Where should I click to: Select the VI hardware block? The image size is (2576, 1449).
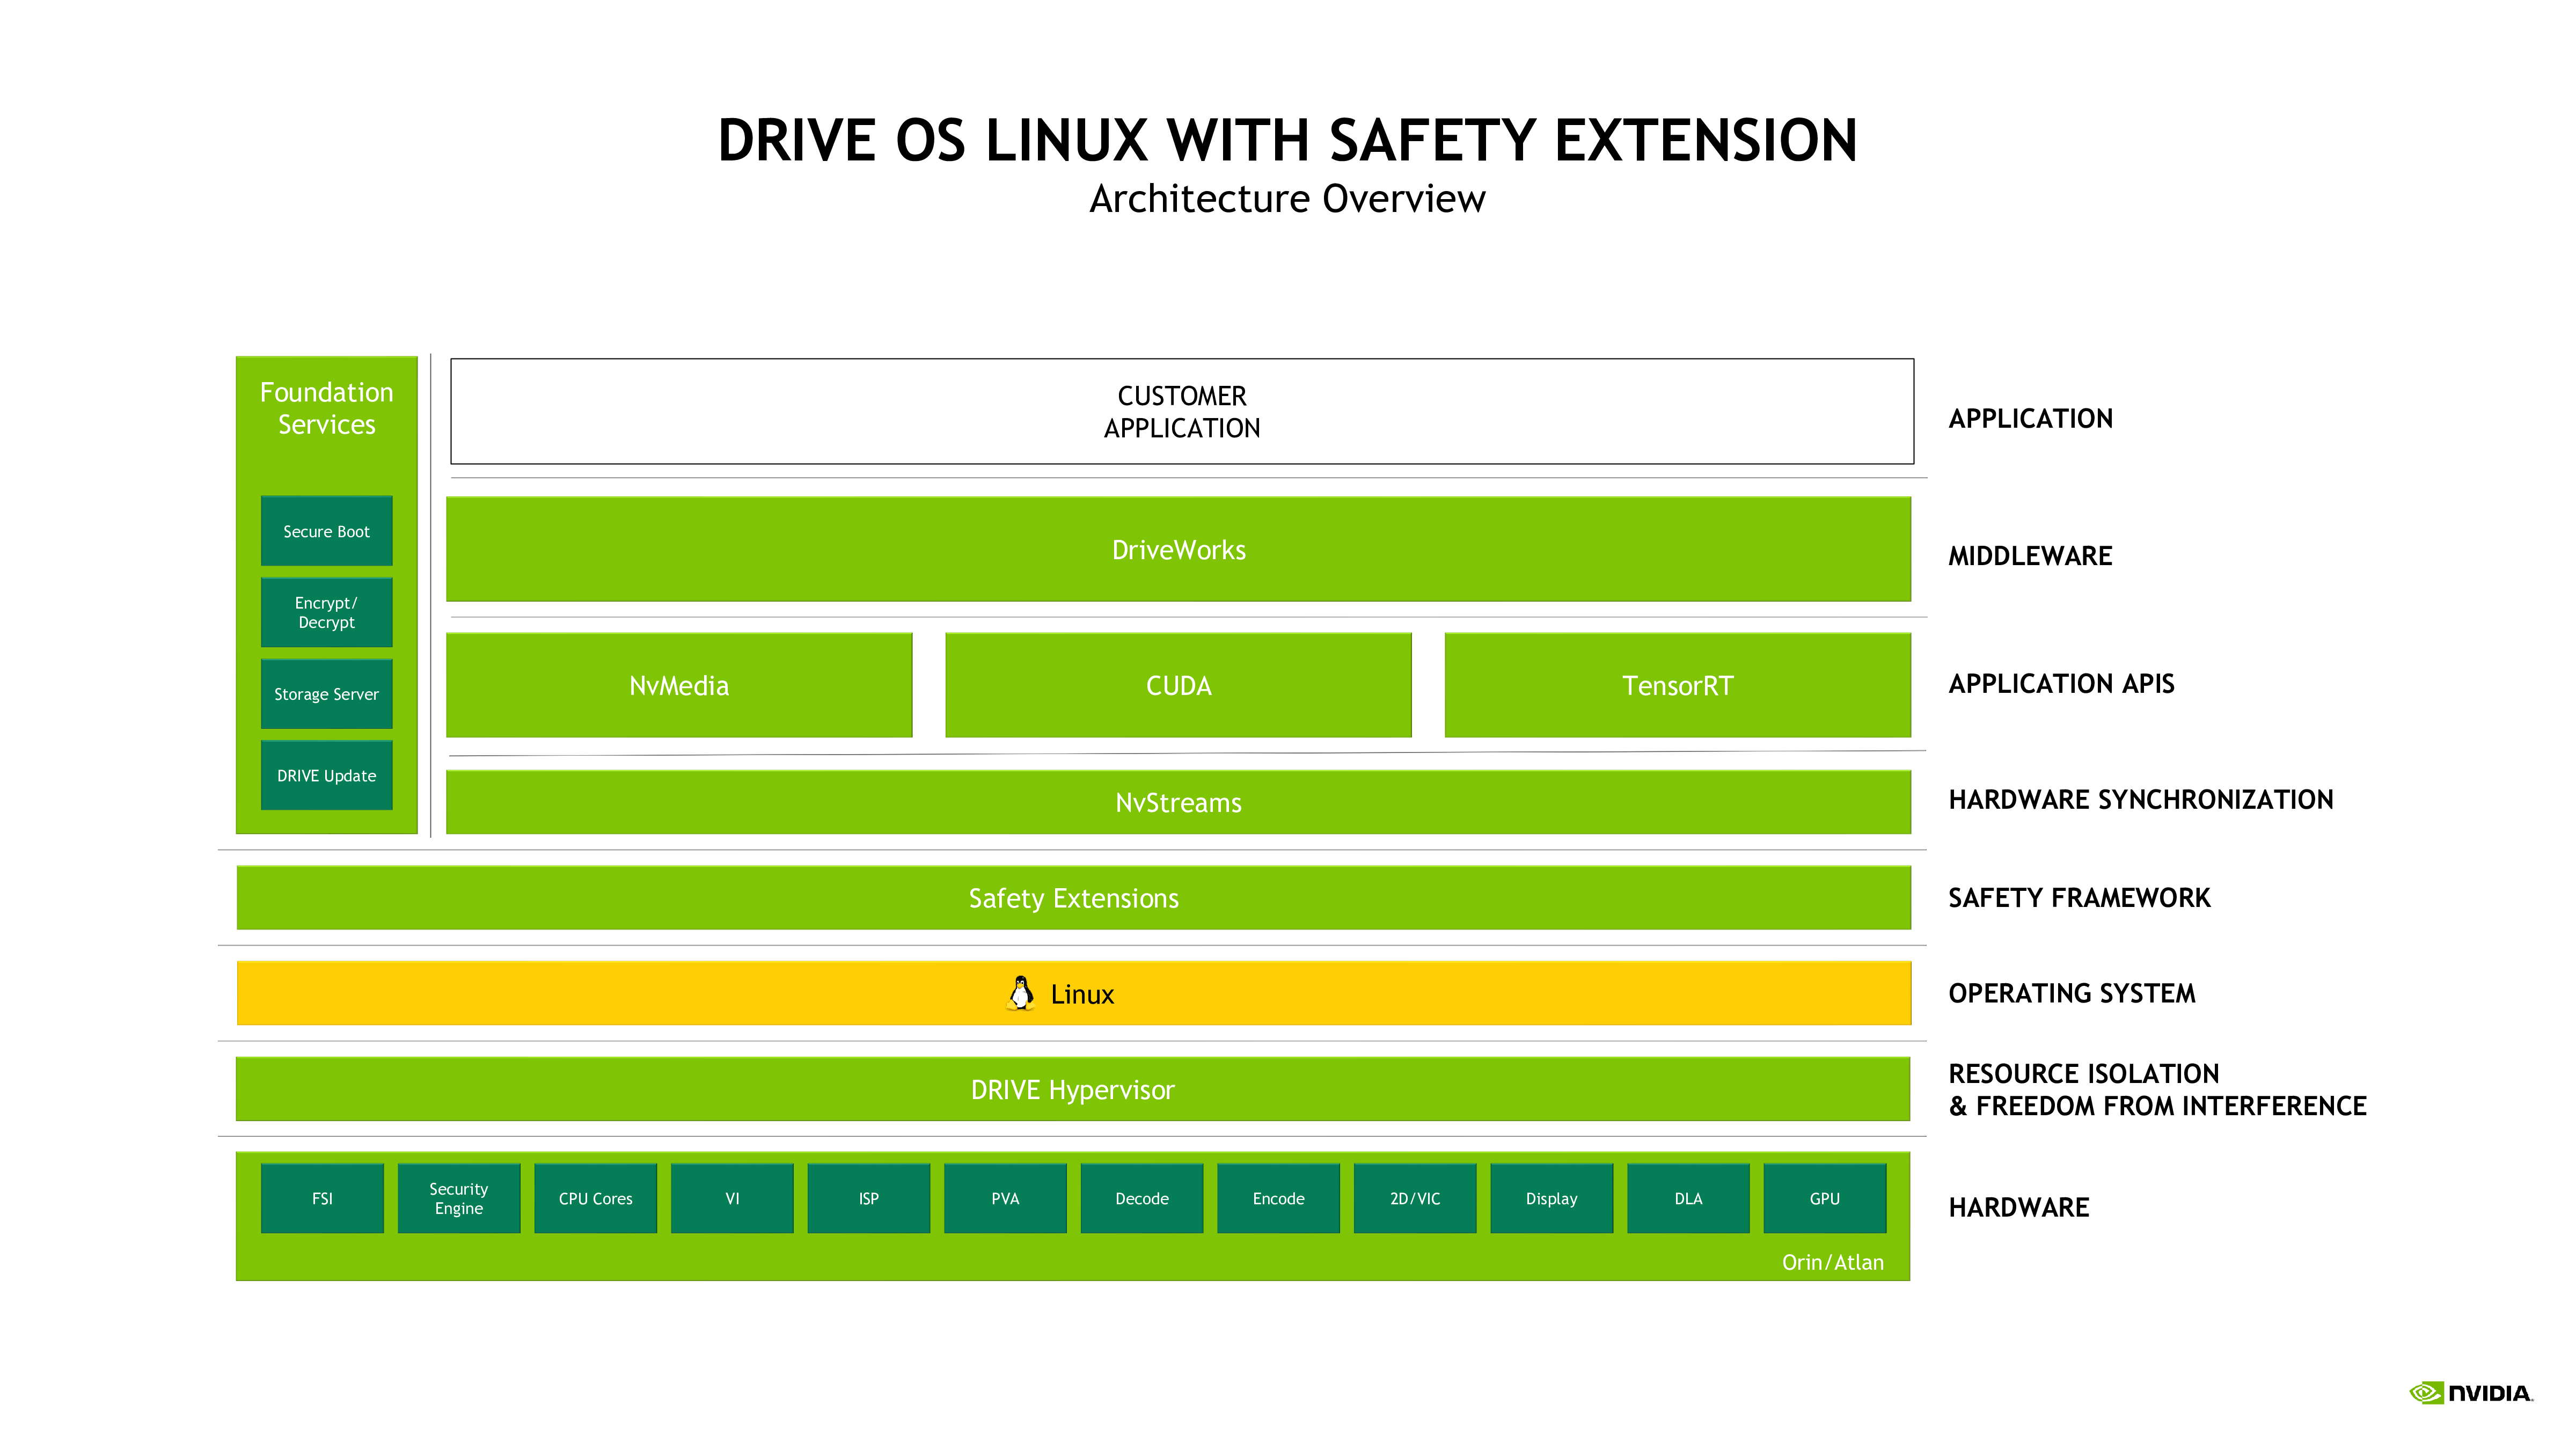tap(732, 1198)
